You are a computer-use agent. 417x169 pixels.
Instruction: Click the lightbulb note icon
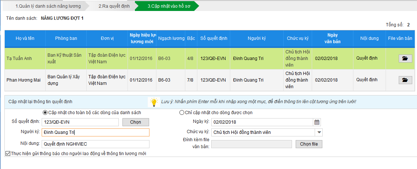[x=154, y=102]
